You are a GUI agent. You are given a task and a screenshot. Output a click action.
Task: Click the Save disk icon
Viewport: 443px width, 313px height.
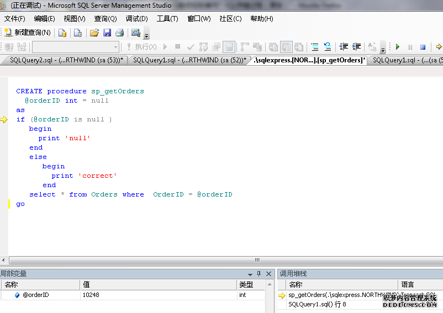pyautogui.click(x=107, y=33)
